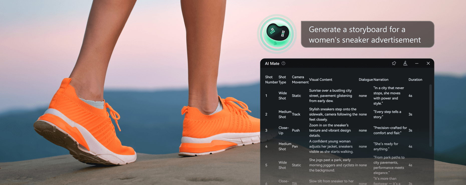This screenshot has height=185, width=466.
Task: Click the Camera Movement column header
Action: (x=300, y=79)
